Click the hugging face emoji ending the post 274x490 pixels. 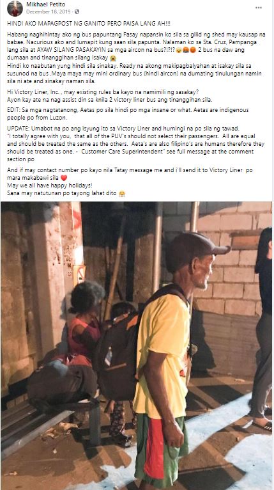pyautogui.click(x=122, y=193)
